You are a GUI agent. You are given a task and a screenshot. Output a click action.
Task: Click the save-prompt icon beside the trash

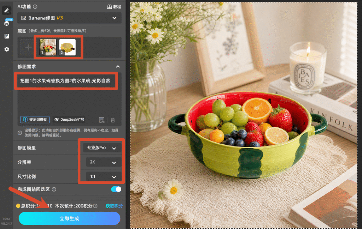click(x=101, y=120)
